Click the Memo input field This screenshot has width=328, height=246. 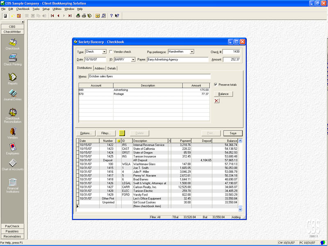coord(149,76)
